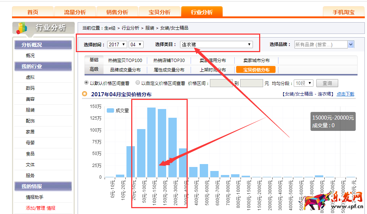Click the 100元-150元 bar in chart

tap(151, 142)
